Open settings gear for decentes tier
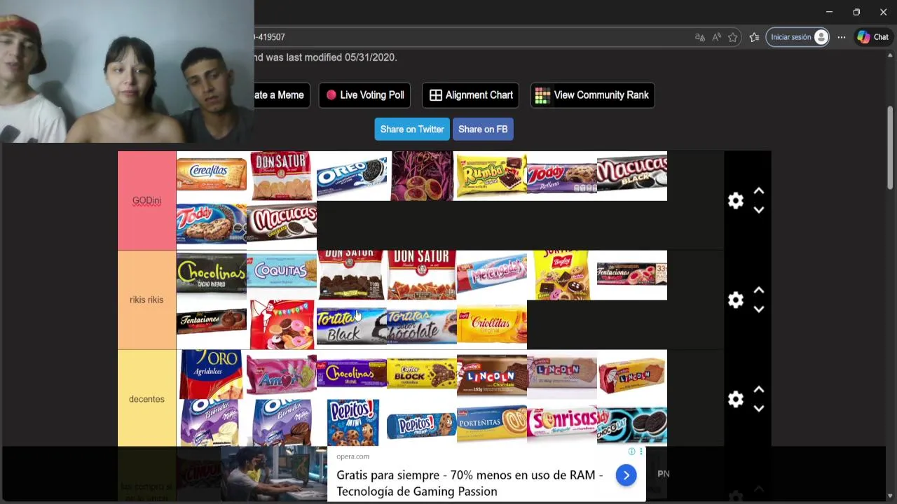Image resolution: width=897 pixels, height=504 pixels. [735, 400]
